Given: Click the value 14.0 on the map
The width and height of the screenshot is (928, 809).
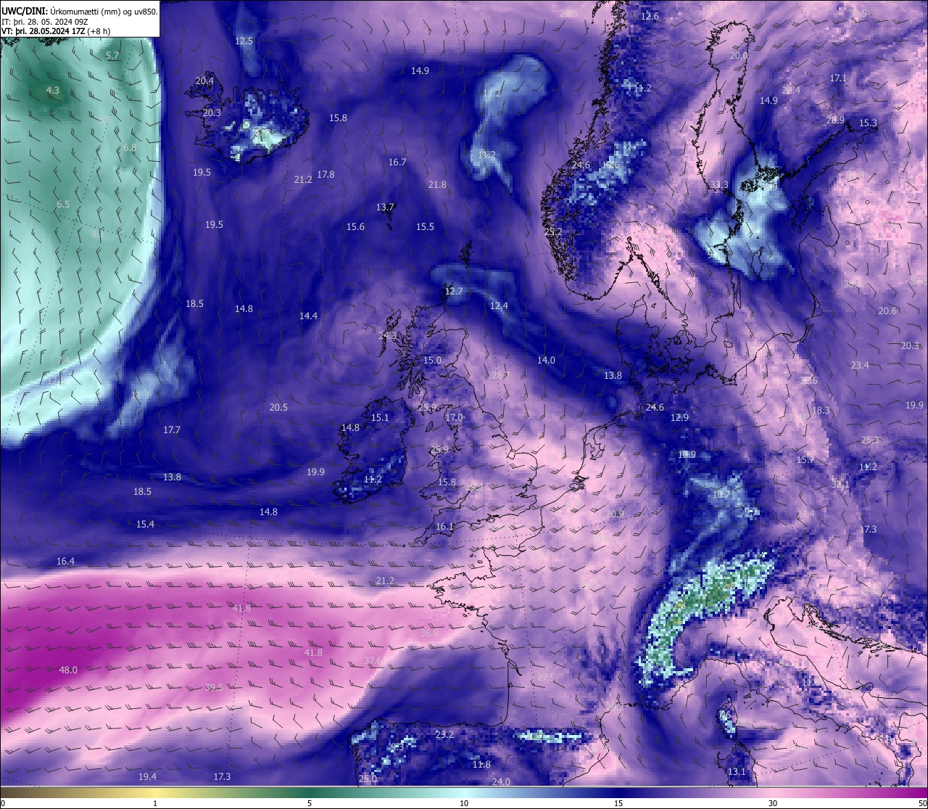Looking at the screenshot, I should point(546,360).
